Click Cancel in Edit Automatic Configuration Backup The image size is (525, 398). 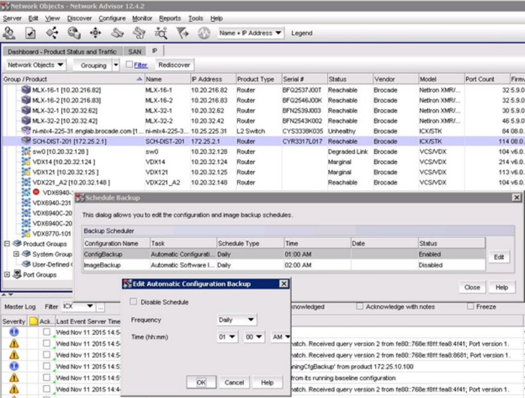tap(234, 382)
